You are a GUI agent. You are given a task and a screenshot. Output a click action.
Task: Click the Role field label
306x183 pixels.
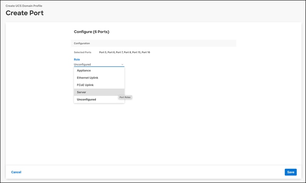click(77, 60)
